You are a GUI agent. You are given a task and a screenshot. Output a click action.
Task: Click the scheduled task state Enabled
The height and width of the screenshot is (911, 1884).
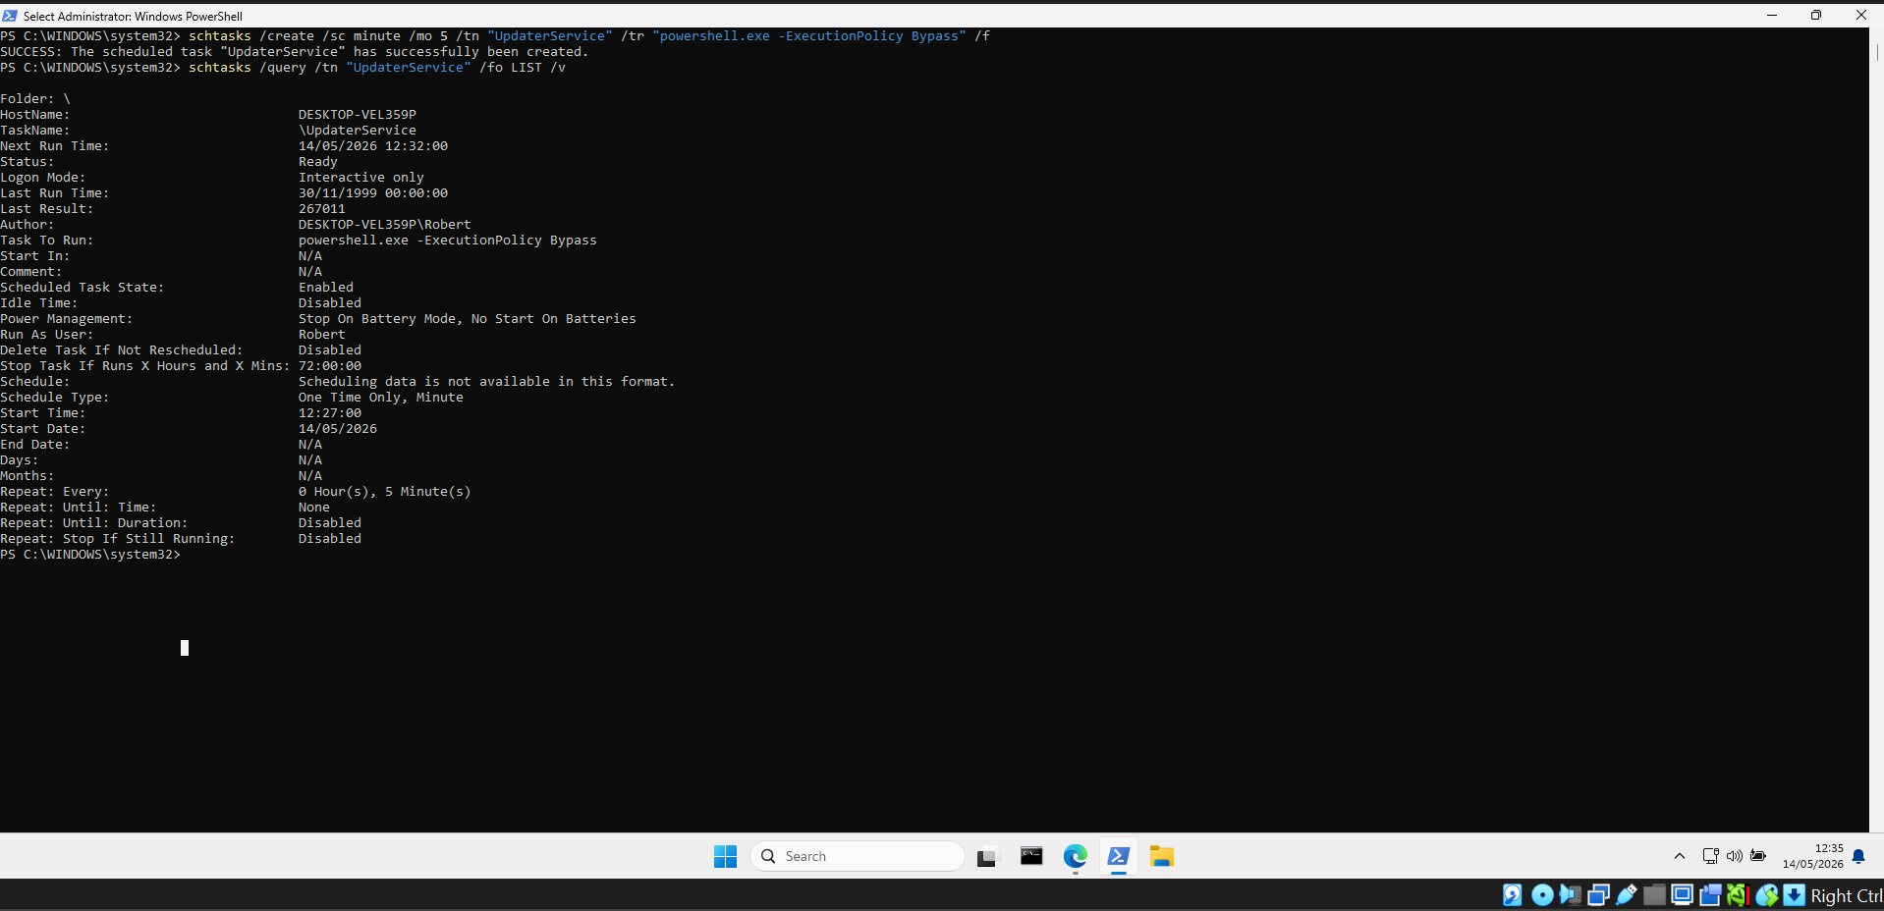coord(326,288)
